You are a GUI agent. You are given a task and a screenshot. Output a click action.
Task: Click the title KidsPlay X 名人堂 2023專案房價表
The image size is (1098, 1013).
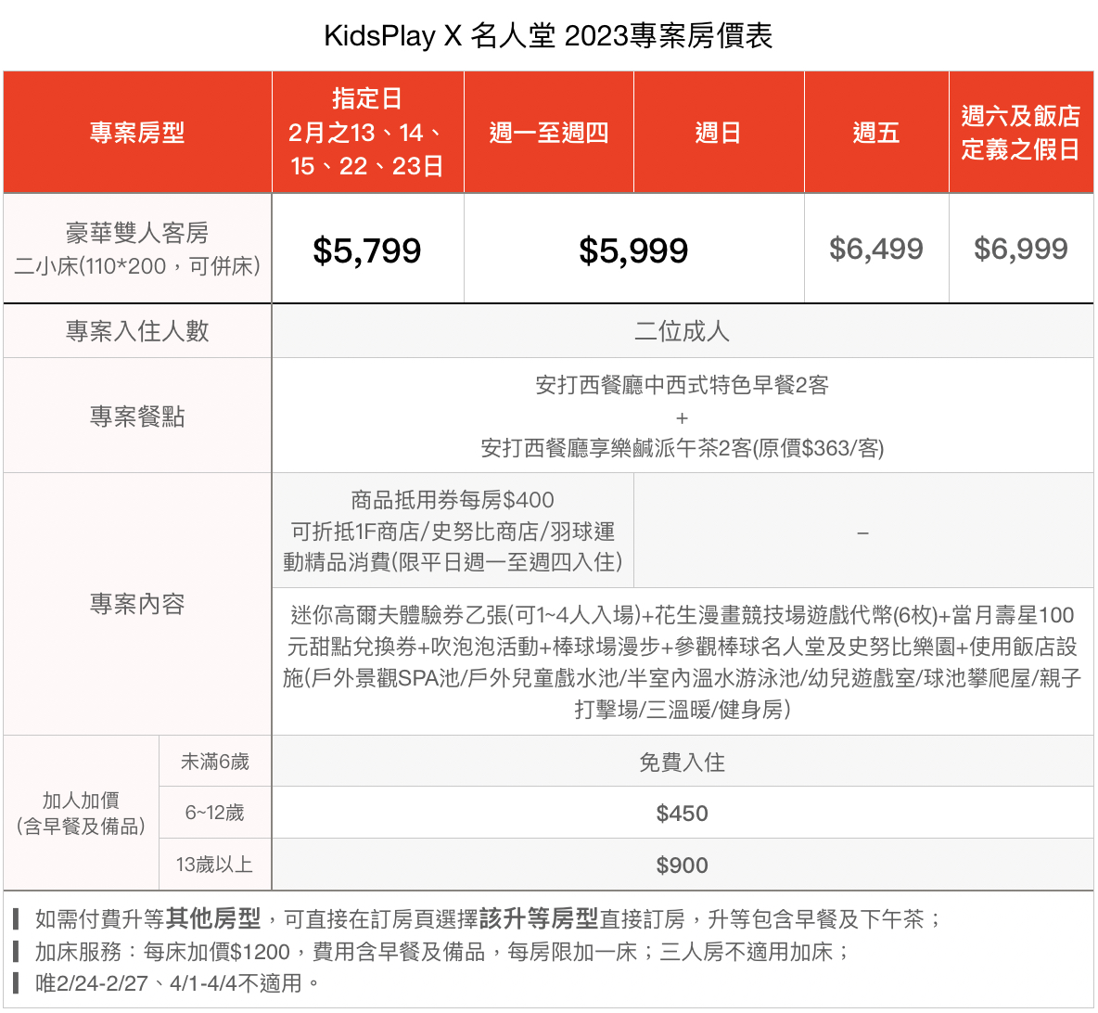click(x=548, y=35)
